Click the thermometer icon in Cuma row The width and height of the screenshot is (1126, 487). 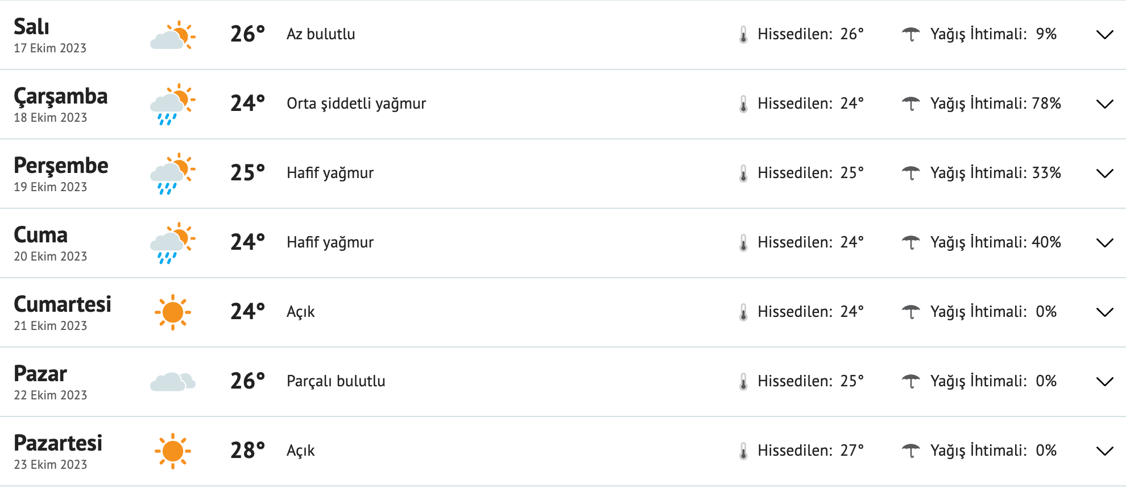pos(743,243)
